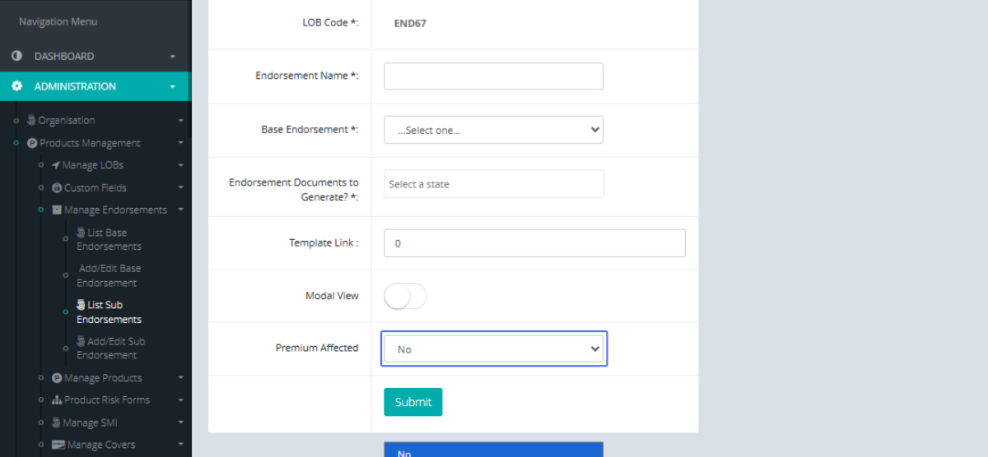The width and height of the screenshot is (988, 457).
Task: Expand the Manage Products submenu arrow
Action: click(180, 378)
